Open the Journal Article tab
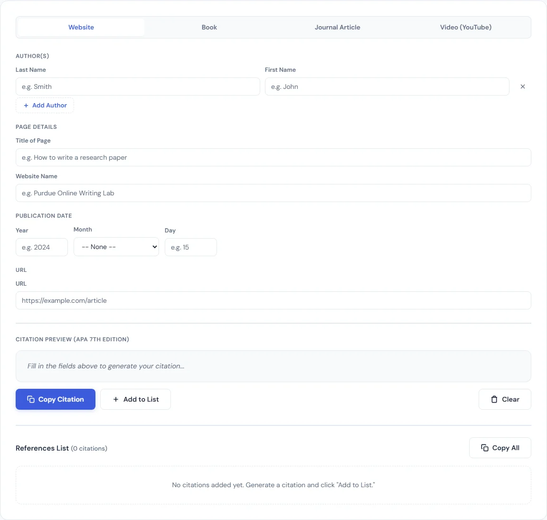Screen dimensions: 547x520 tap(338, 27)
